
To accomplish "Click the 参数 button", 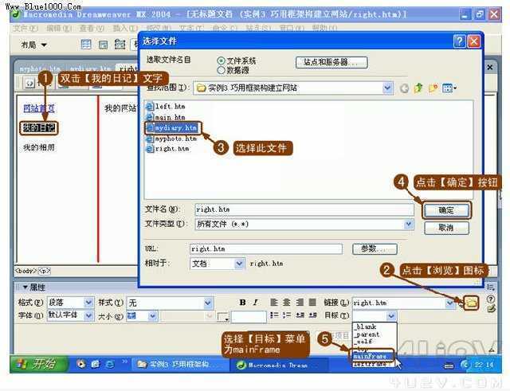I will click(x=375, y=249).
